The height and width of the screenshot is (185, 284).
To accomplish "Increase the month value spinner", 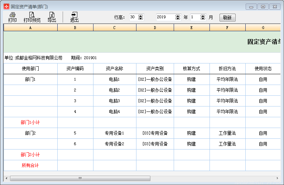I will 203,16.
